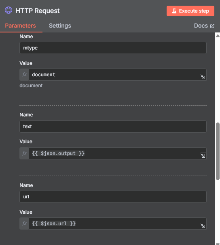The height and width of the screenshot is (245, 220).
Task: Click the vertical scrollbar thumb
Action: pyautogui.click(x=218, y=151)
